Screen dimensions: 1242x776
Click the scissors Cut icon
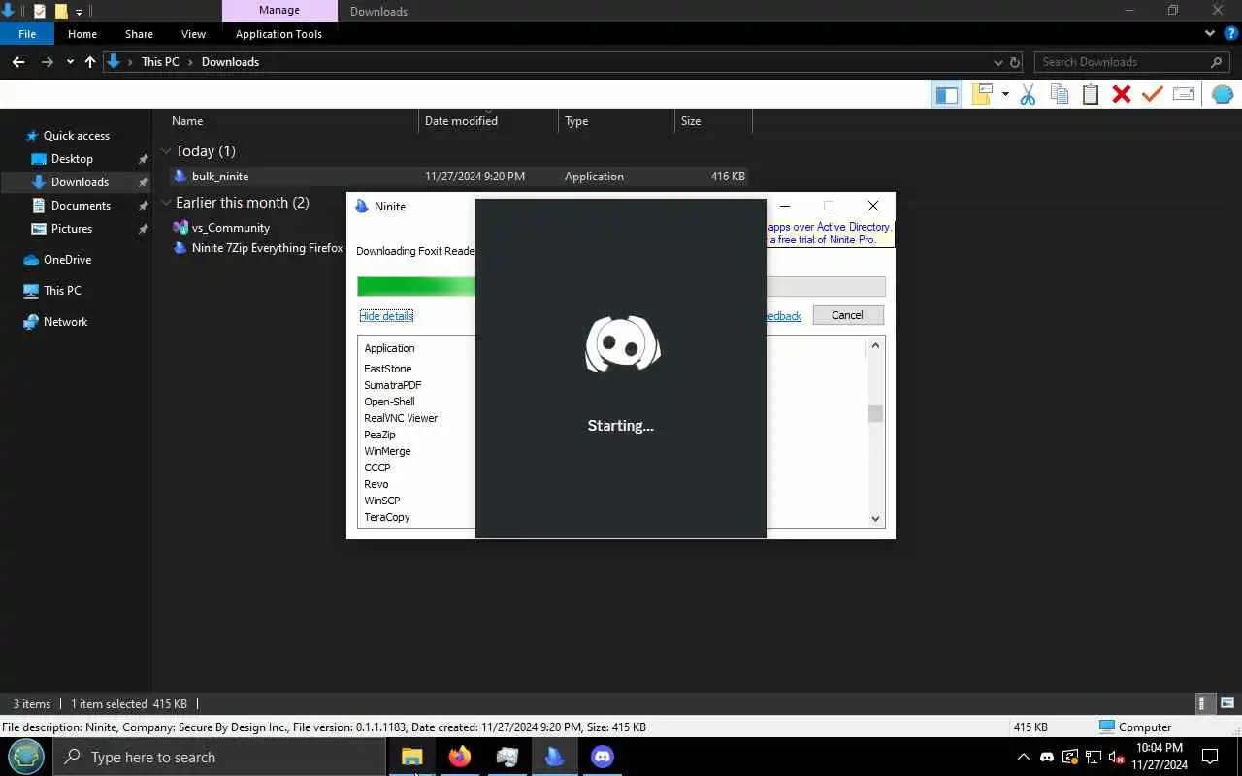tap(1028, 94)
